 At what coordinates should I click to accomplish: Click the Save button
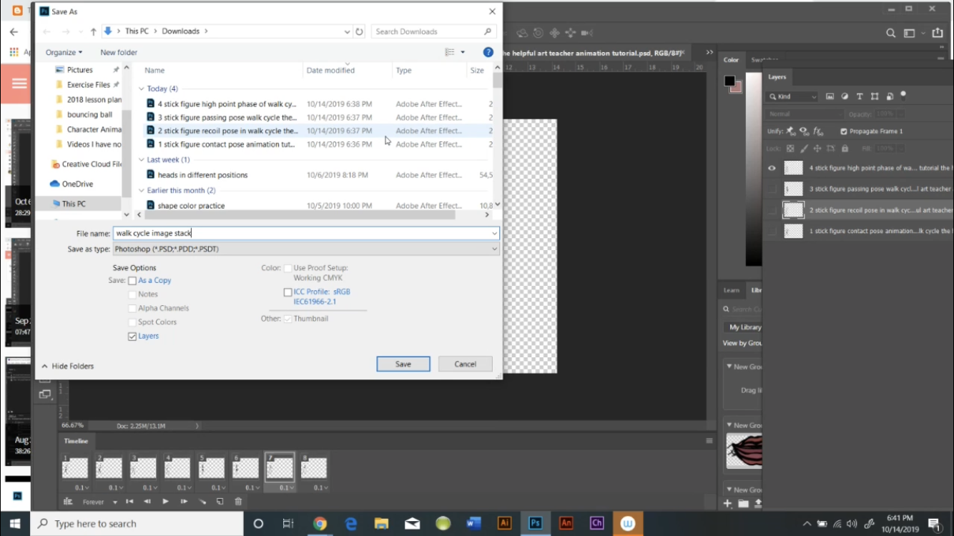point(403,364)
